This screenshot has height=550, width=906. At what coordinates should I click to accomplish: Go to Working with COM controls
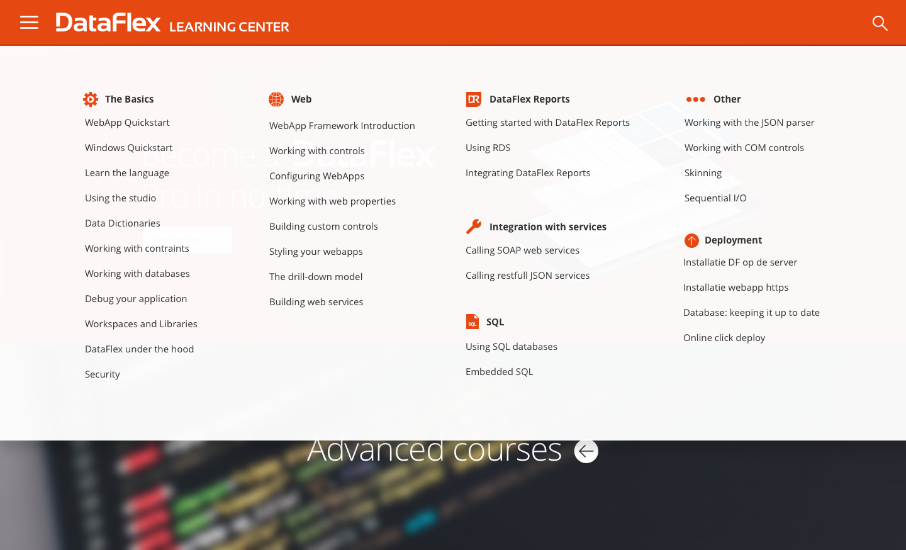click(x=744, y=148)
